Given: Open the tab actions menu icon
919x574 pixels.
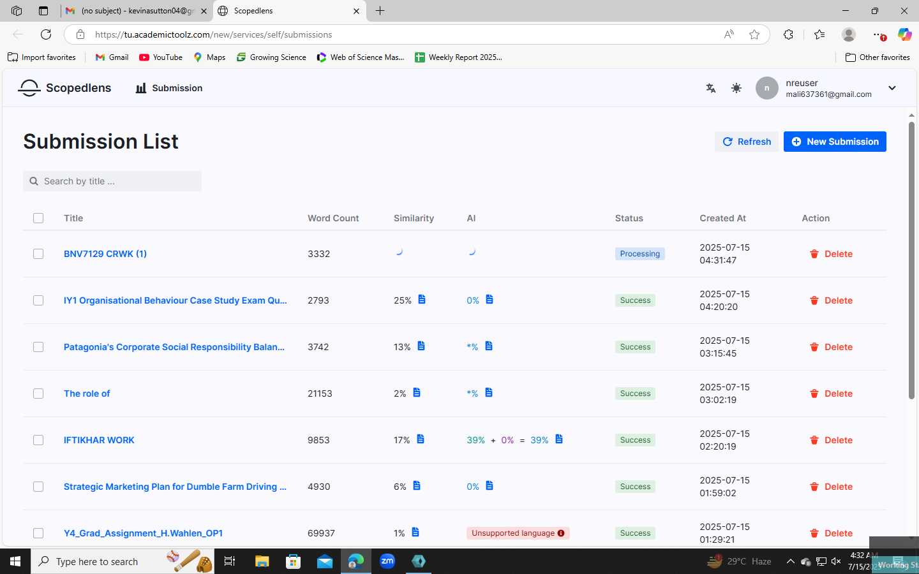Looking at the screenshot, I should coord(43,11).
